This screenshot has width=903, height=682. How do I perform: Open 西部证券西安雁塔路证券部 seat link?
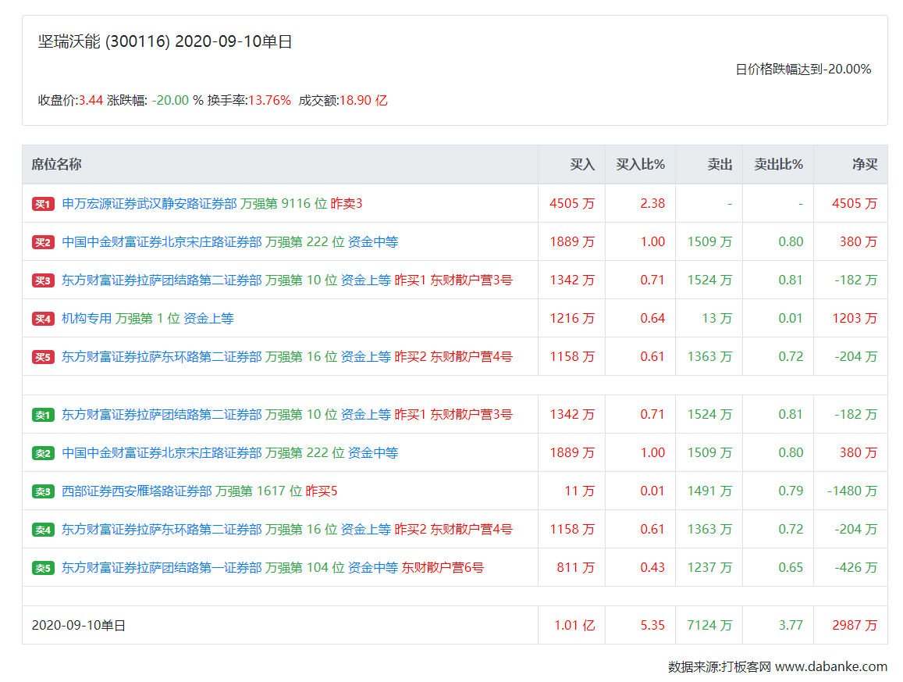137,491
